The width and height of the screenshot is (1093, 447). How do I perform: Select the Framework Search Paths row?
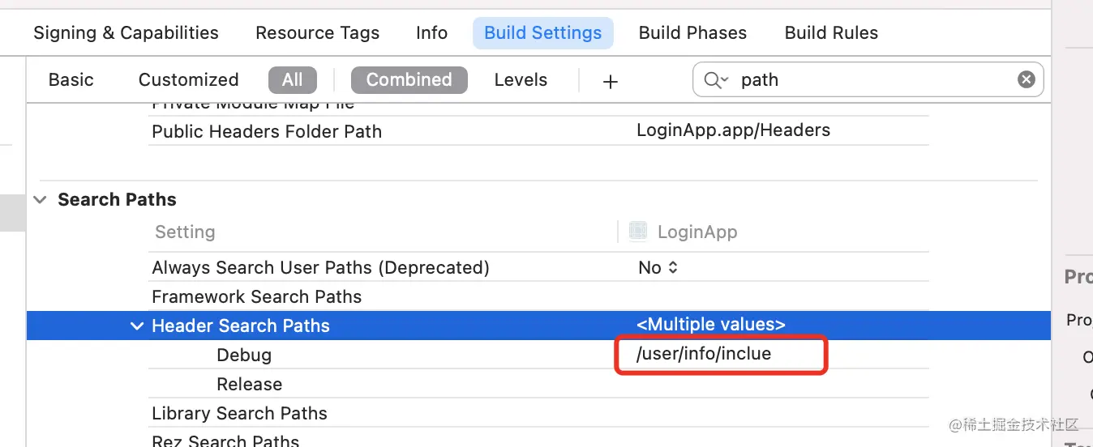256,296
